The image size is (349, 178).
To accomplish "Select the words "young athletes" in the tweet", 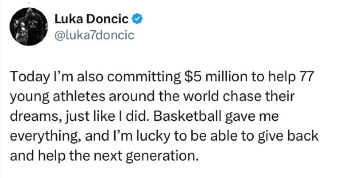I will pos(57,97).
